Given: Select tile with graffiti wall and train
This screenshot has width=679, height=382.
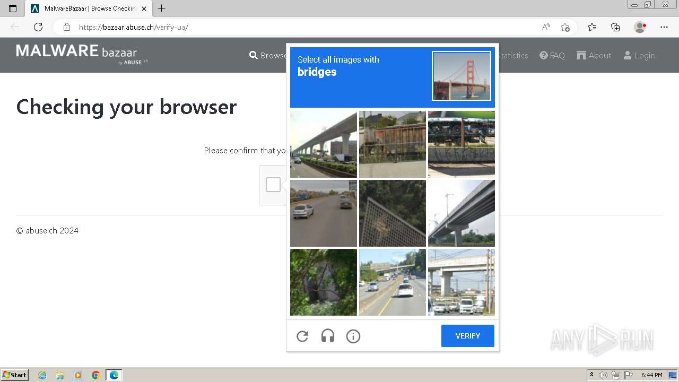Looking at the screenshot, I should [462, 144].
